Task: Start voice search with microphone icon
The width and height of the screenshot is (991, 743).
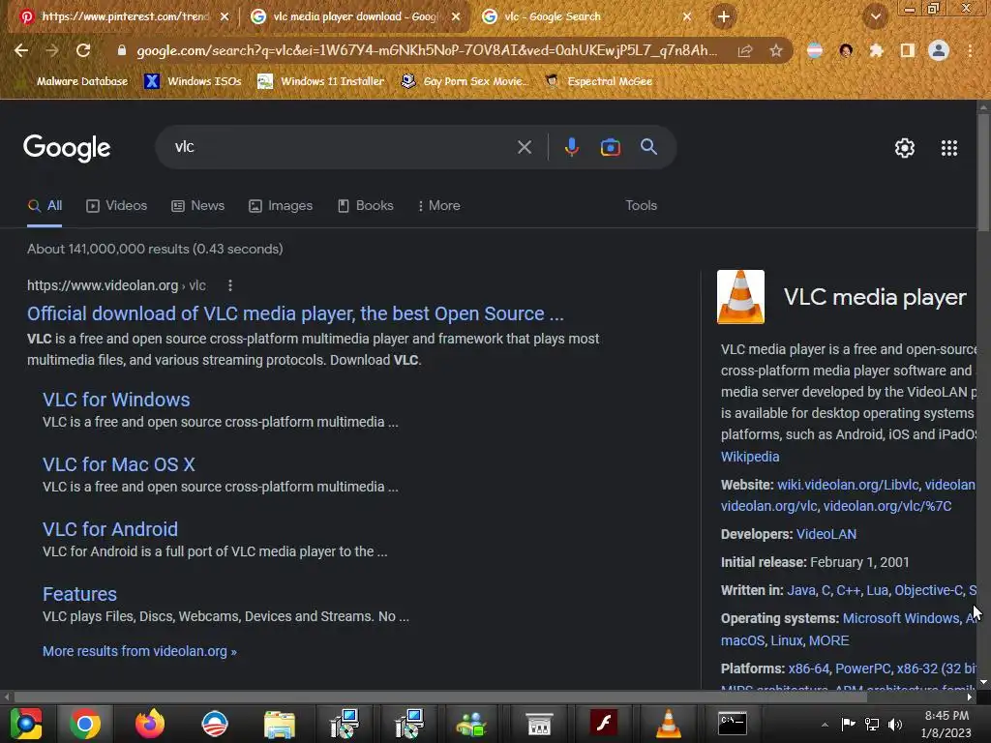Action: [x=571, y=147]
